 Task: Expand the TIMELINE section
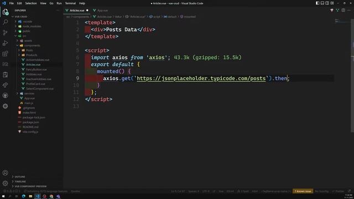[x=20, y=181]
